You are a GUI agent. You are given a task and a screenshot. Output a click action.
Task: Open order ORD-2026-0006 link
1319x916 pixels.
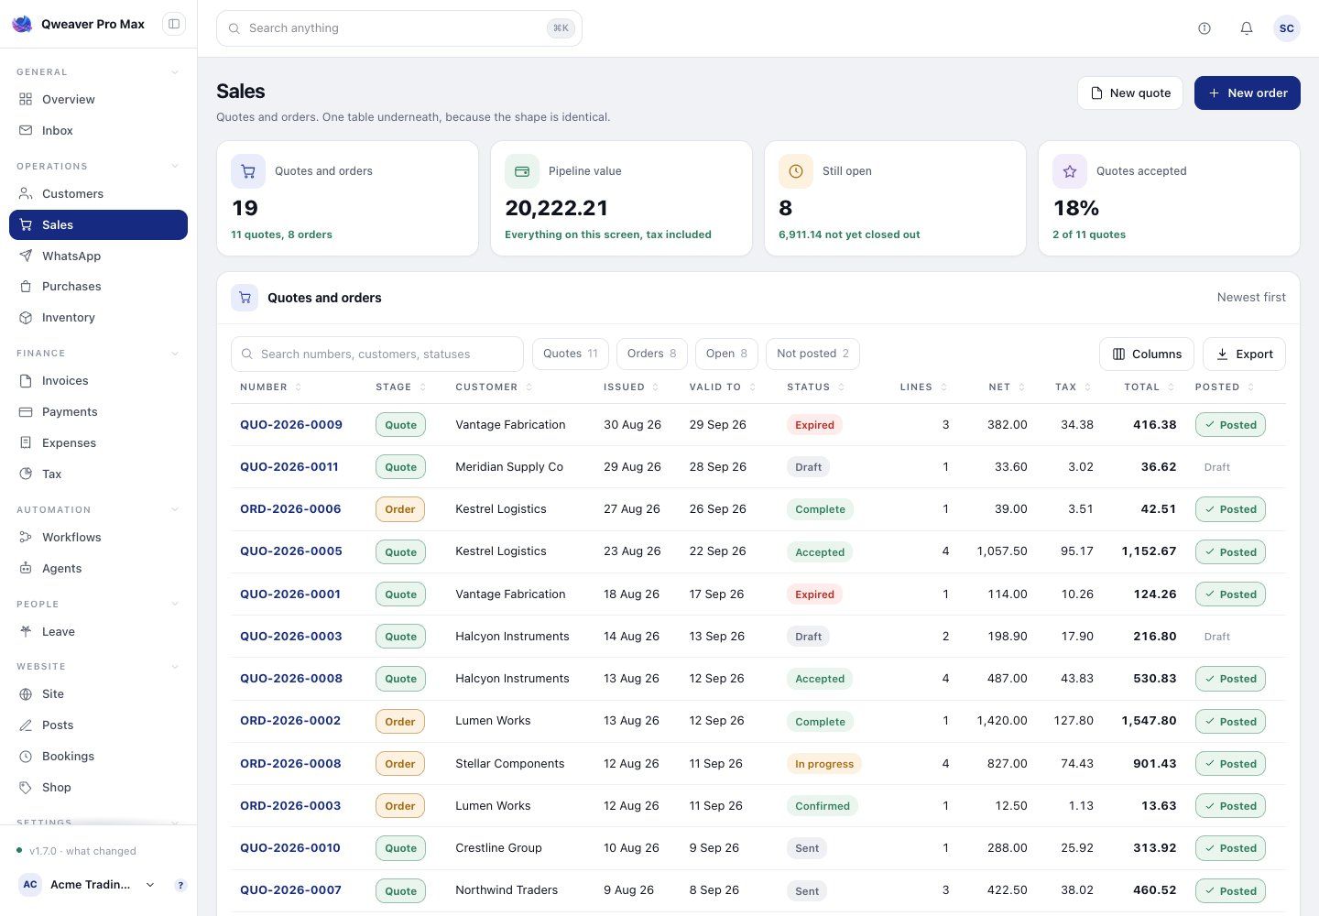click(x=290, y=508)
